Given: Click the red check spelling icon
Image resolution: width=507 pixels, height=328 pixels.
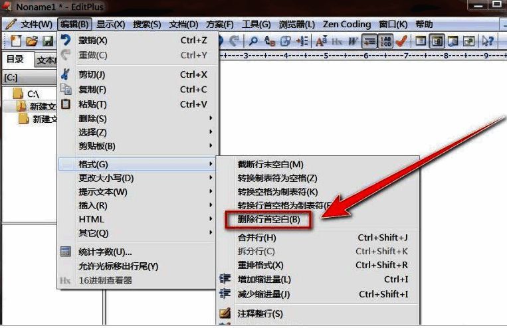Looking at the screenshot, I should point(401,41).
